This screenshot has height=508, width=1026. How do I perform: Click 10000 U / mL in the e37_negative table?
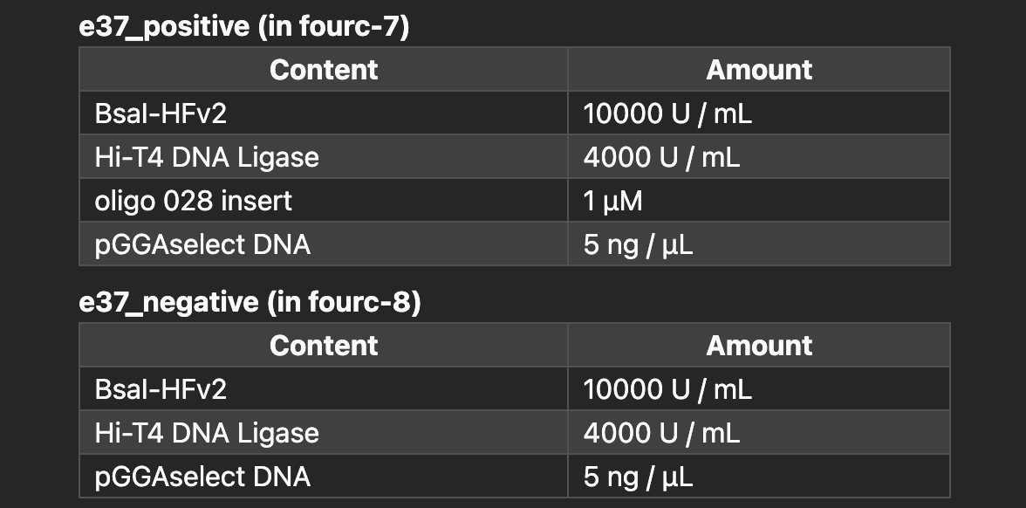pos(667,389)
